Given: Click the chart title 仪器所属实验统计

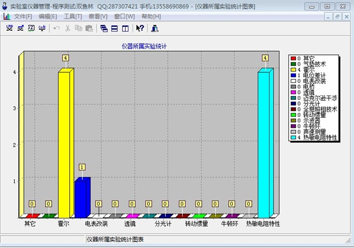Looking at the screenshot, I should [144, 46].
